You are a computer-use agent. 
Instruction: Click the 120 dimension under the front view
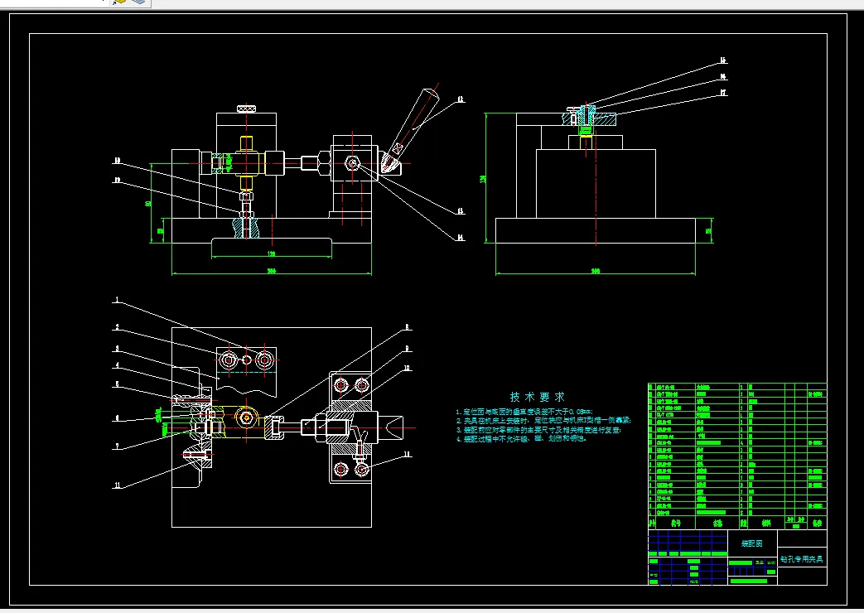271,254
